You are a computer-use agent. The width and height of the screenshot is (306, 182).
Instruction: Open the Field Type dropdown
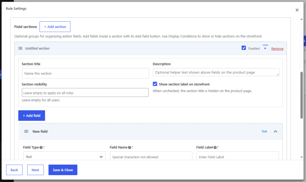click(64, 156)
